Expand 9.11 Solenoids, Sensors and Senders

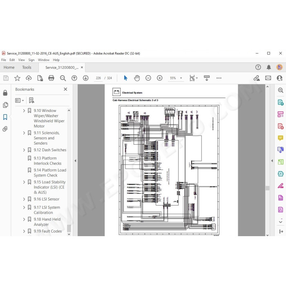[x=24, y=133]
